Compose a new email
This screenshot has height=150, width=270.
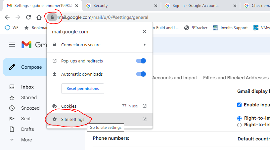pos(26,67)
